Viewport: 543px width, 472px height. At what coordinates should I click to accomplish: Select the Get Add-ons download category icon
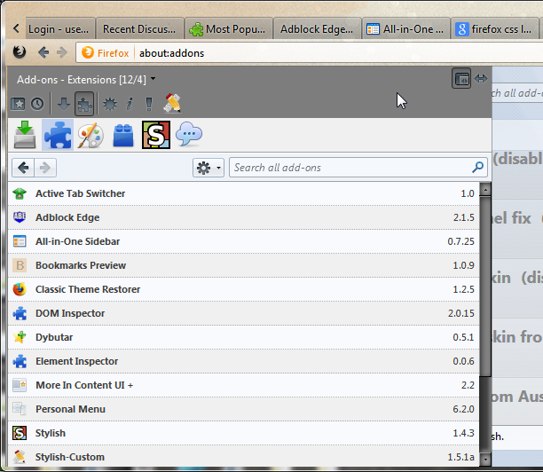click(x=25, y=135)
